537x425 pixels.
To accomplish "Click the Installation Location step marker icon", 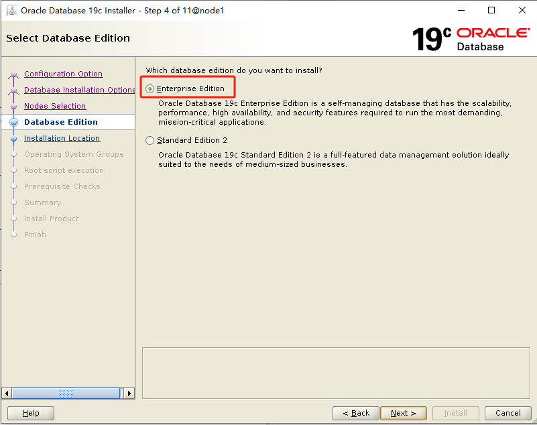I will [x=13, y=138].
